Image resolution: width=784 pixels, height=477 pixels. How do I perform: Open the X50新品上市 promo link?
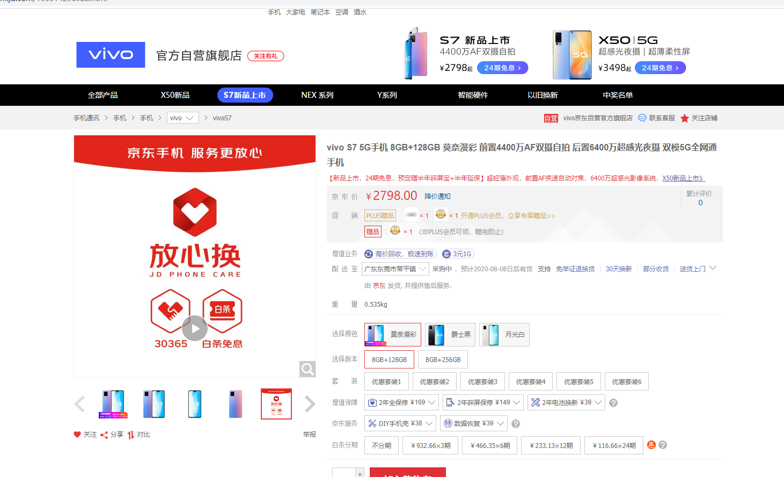pyautogui.click(x=683, y=178)
